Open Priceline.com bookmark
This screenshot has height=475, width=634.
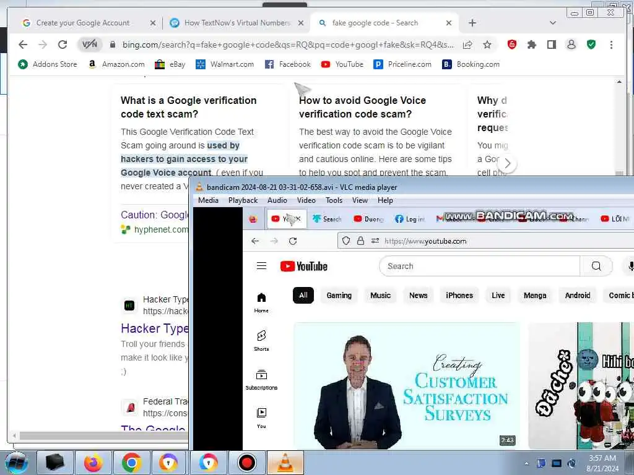tap(402, 64)
